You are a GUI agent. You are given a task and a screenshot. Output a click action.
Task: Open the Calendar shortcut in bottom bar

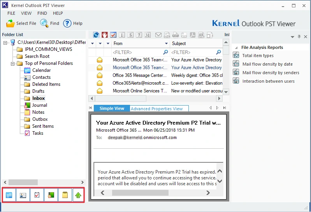pos(9,195)
